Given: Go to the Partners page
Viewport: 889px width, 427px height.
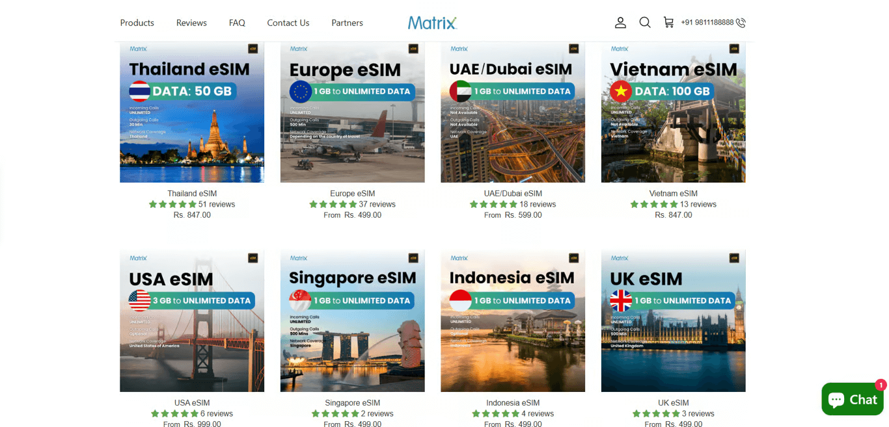Looking at the screenshot, I should click(x=347, y=23).
